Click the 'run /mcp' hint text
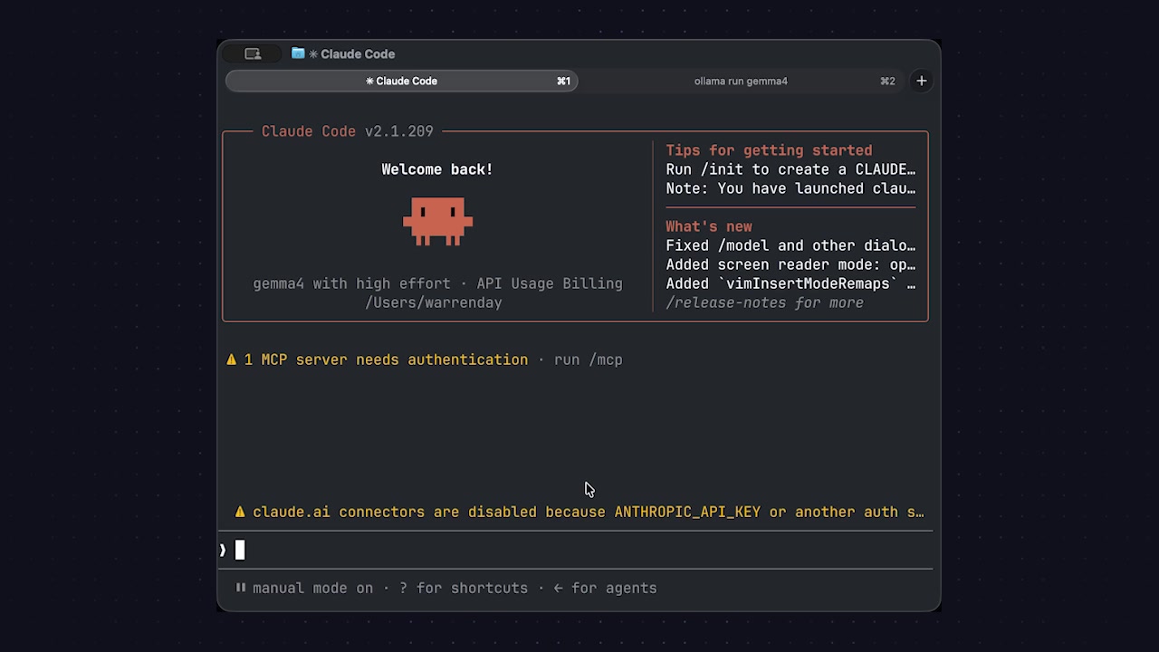 pos(589,360)
